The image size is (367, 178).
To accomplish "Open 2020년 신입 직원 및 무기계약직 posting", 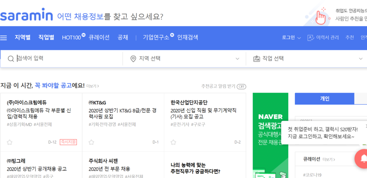I will coord(203,113).
